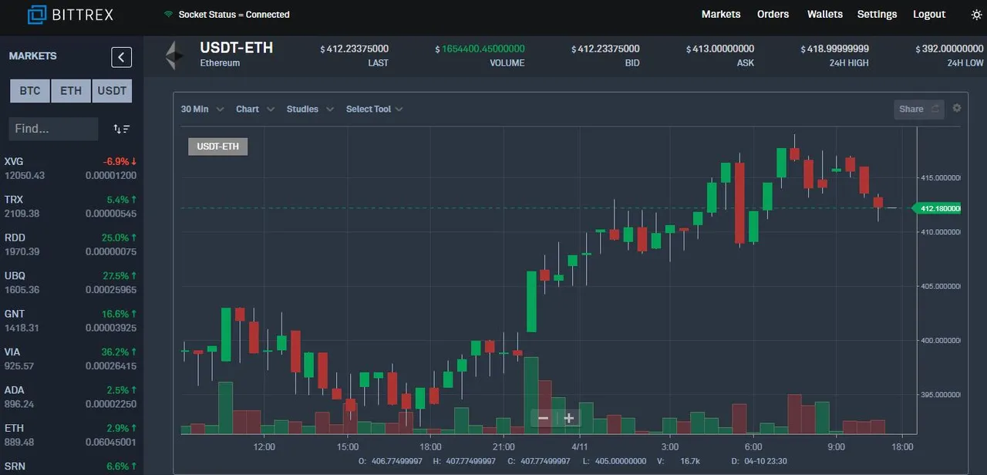
Task: Collapse the Markets sidebar arrow
Action: tap(121, 57)
